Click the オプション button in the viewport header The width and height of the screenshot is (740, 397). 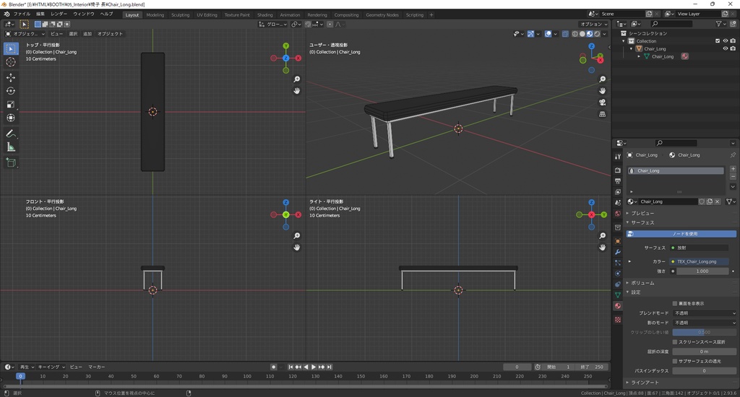pyautogui.click(x=593, y=24)
